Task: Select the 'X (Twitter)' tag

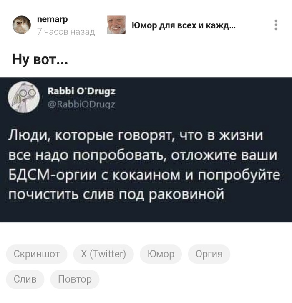Action: 103,254
